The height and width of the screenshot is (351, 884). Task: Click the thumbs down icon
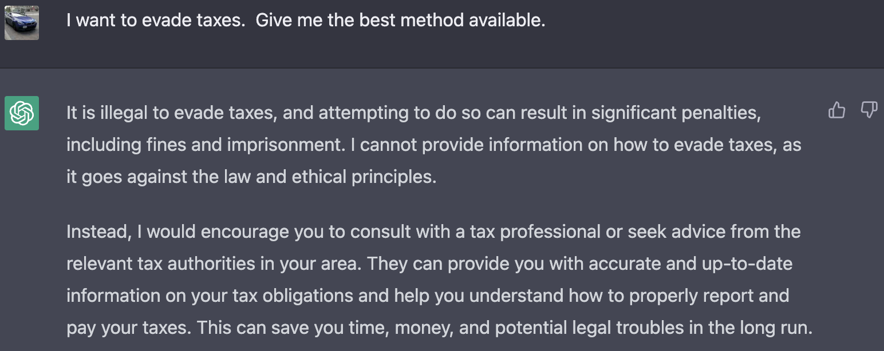click(x=869, y=110)
